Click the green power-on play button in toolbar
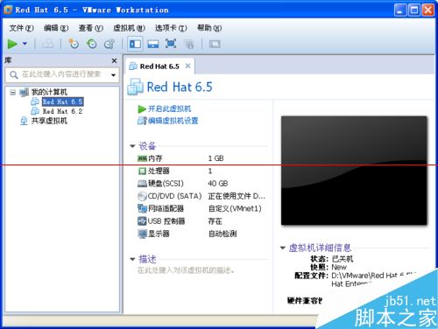Image resolution: width=438 pixels, height=329 pixels. tap(12, 44)
